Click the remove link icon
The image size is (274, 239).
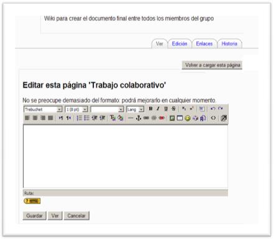tap(154, 118)
